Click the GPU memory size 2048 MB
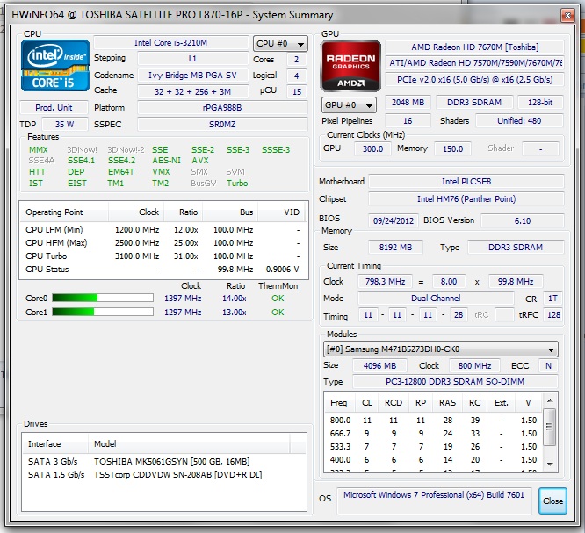The height and width of the screenshot is (533, 585). tap(408, 103)
